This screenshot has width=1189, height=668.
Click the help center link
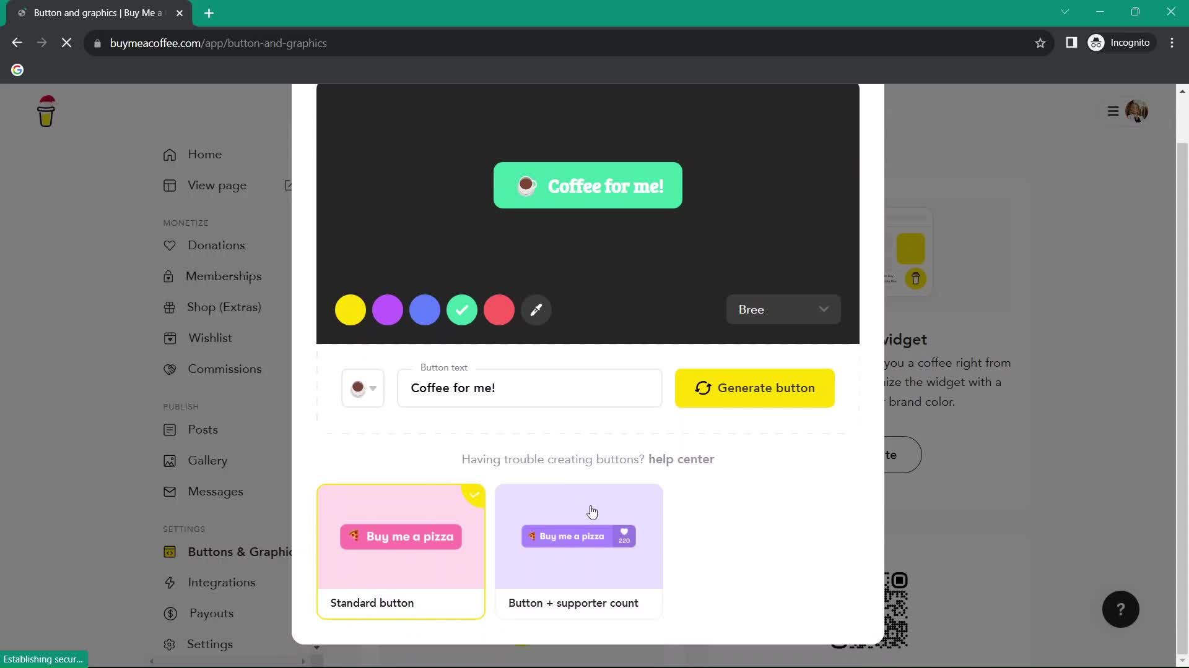680,458
